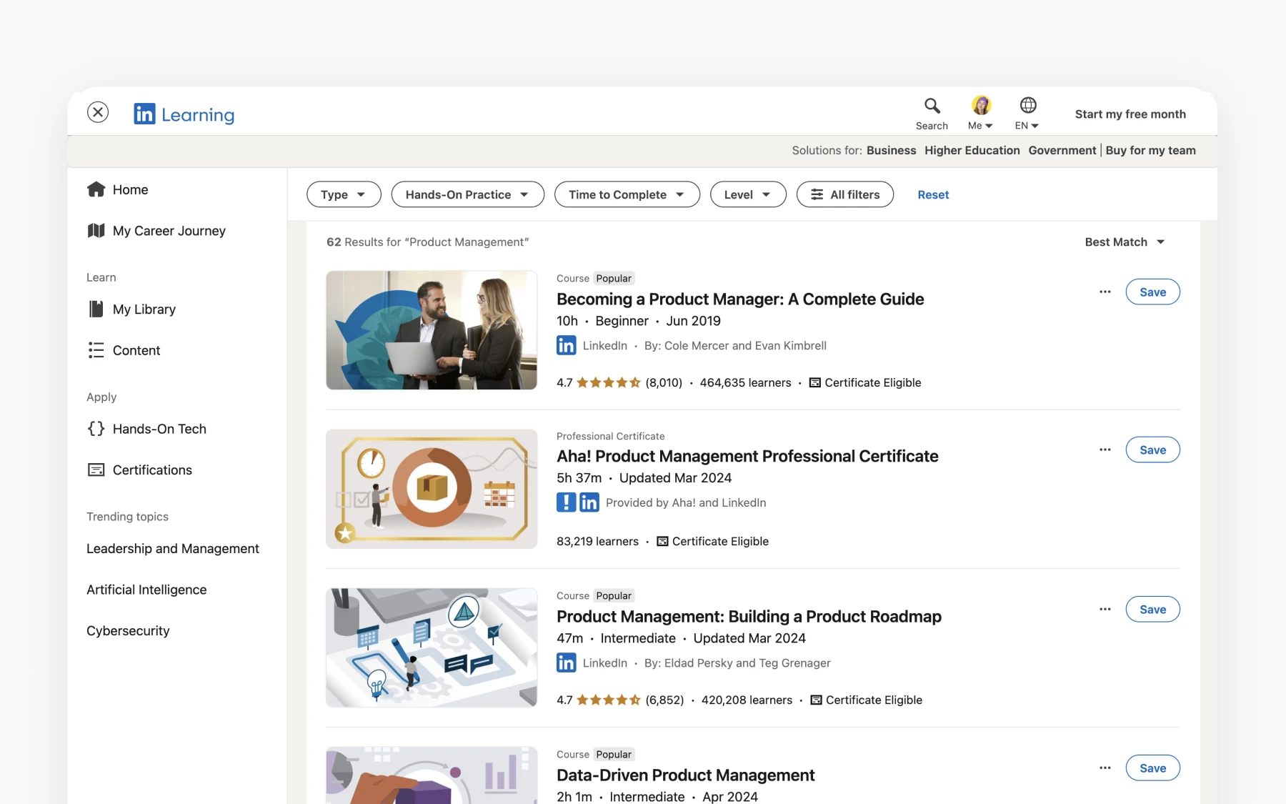This screenshot has width=1286, height=804.
Task: Click Provided by Aha! and LinkedIn text
Action: (x=686, y=503)
